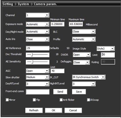This screenshot has height=118, width=121.
Task: Toggle the Flip checkbox
Action: coord(34,100)
